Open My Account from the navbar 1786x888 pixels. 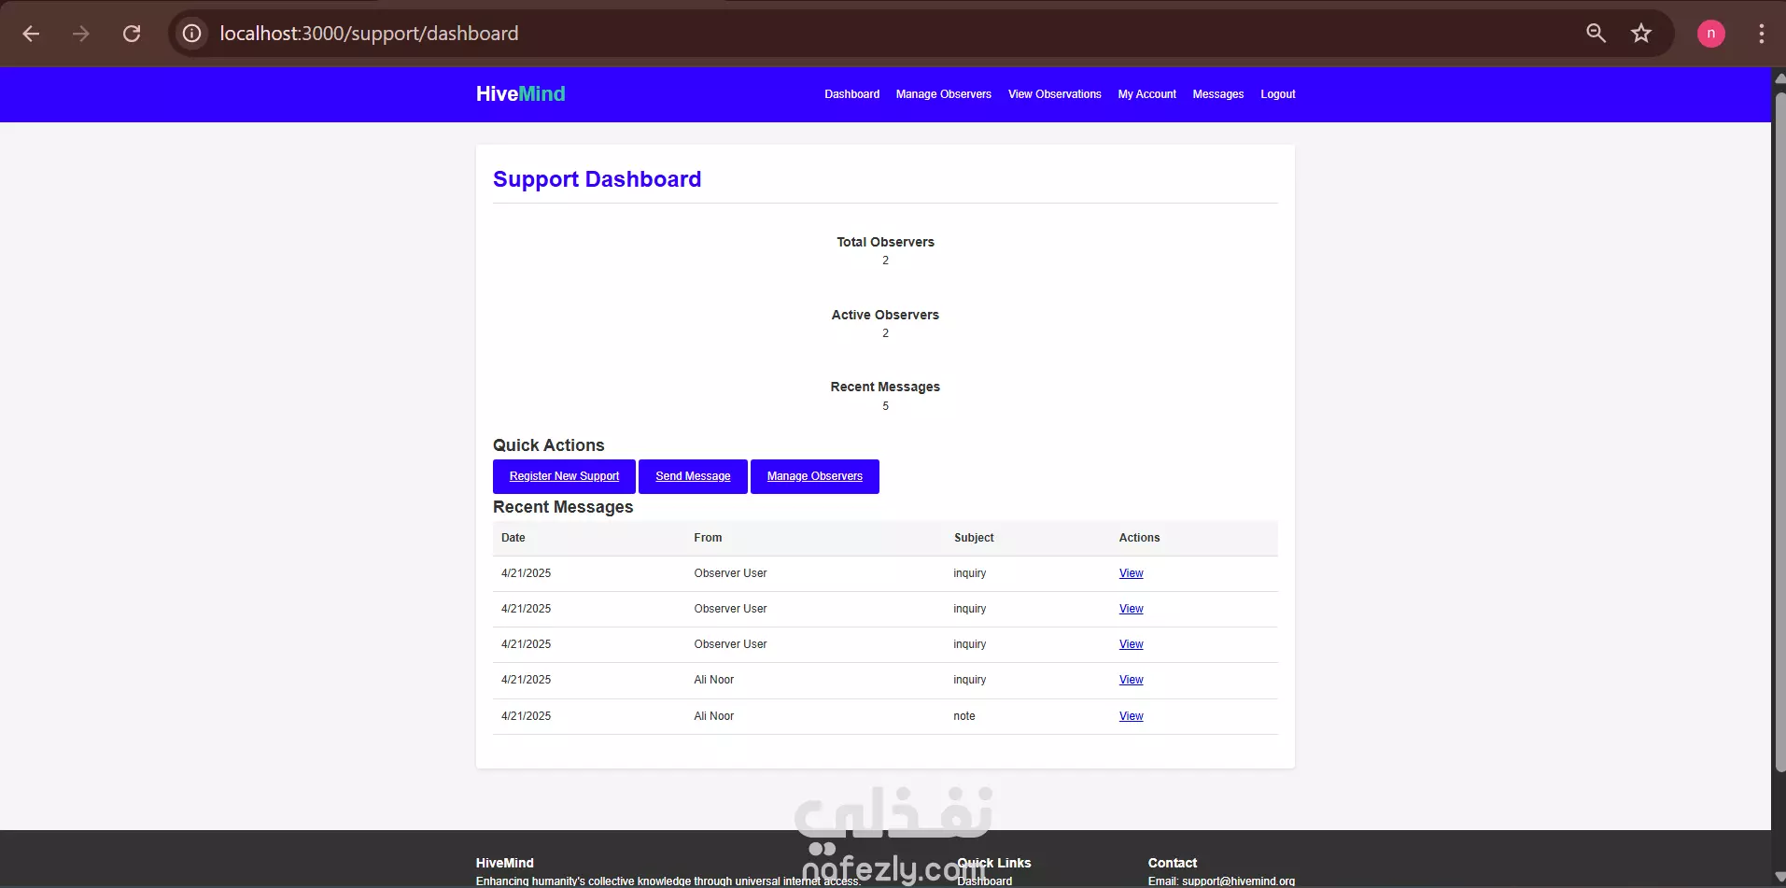tap(1146, 94)
